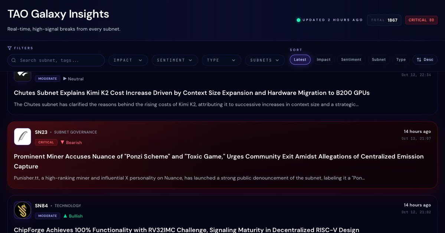Click the SN84 golden dragon subnet icon

[x=22, y=210]
